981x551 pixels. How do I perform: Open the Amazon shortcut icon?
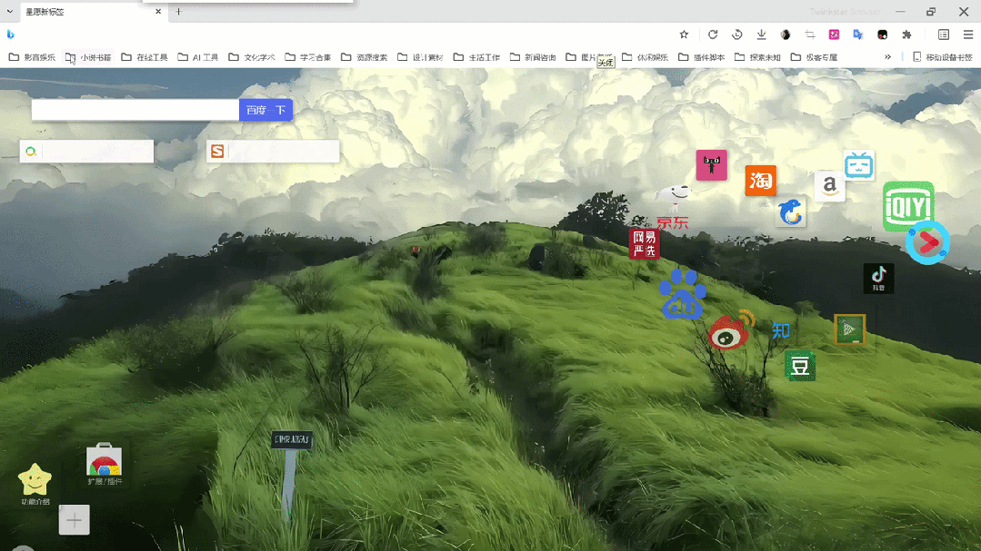[x=829, y=185]
